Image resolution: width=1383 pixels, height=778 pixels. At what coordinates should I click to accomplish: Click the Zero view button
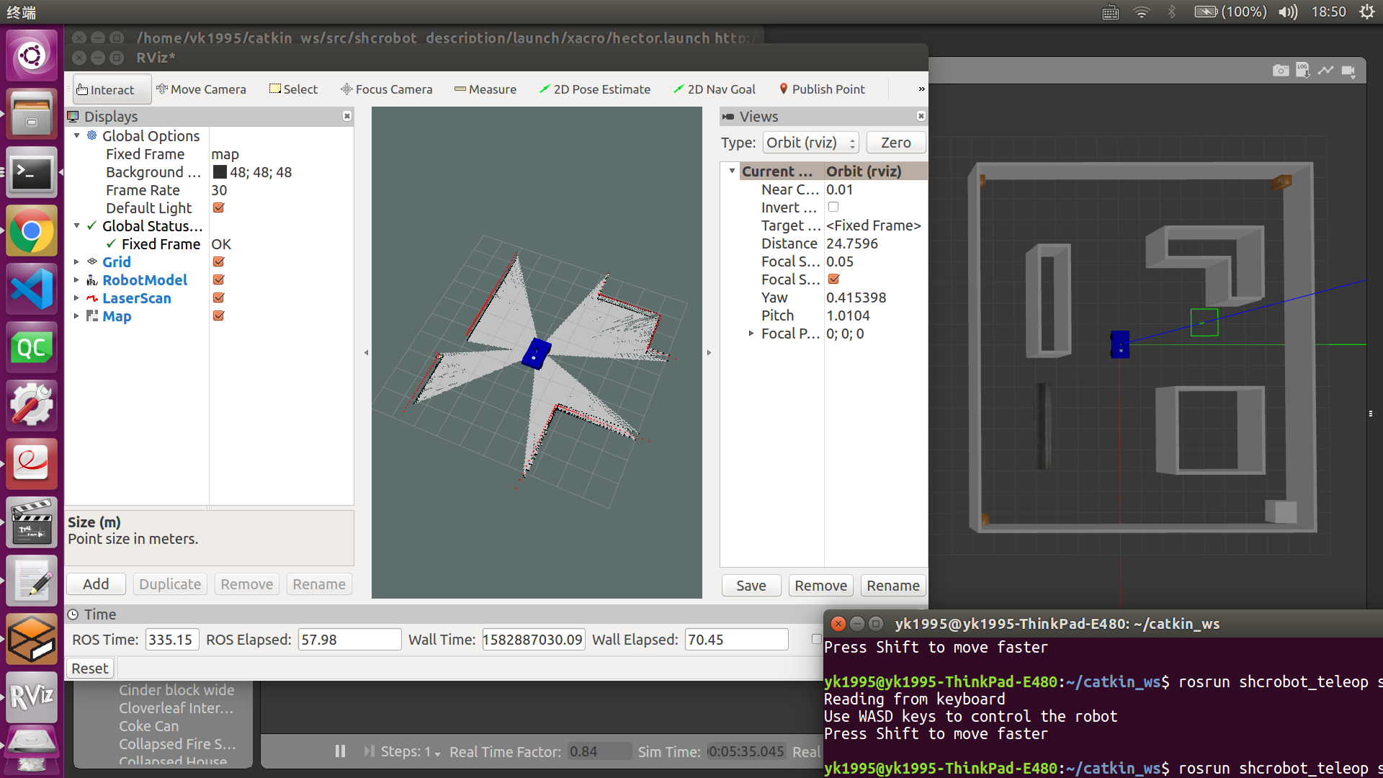tap(895, 143)
